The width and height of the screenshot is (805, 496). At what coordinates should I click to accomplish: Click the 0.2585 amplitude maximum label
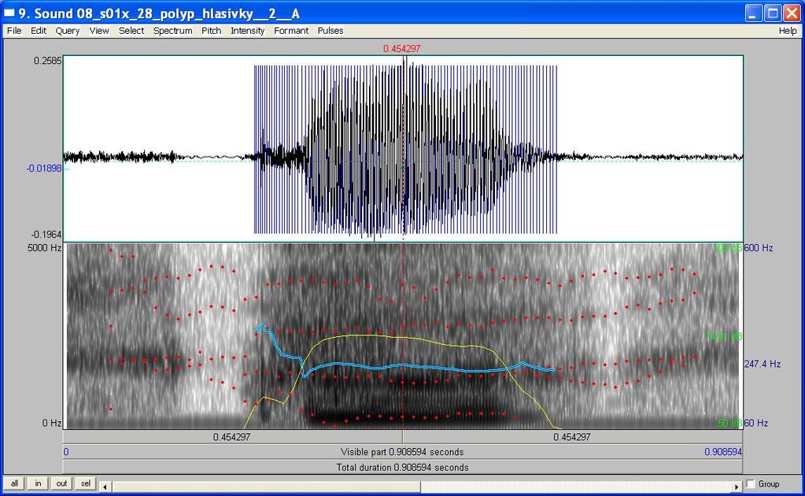(x=48, y=61)
